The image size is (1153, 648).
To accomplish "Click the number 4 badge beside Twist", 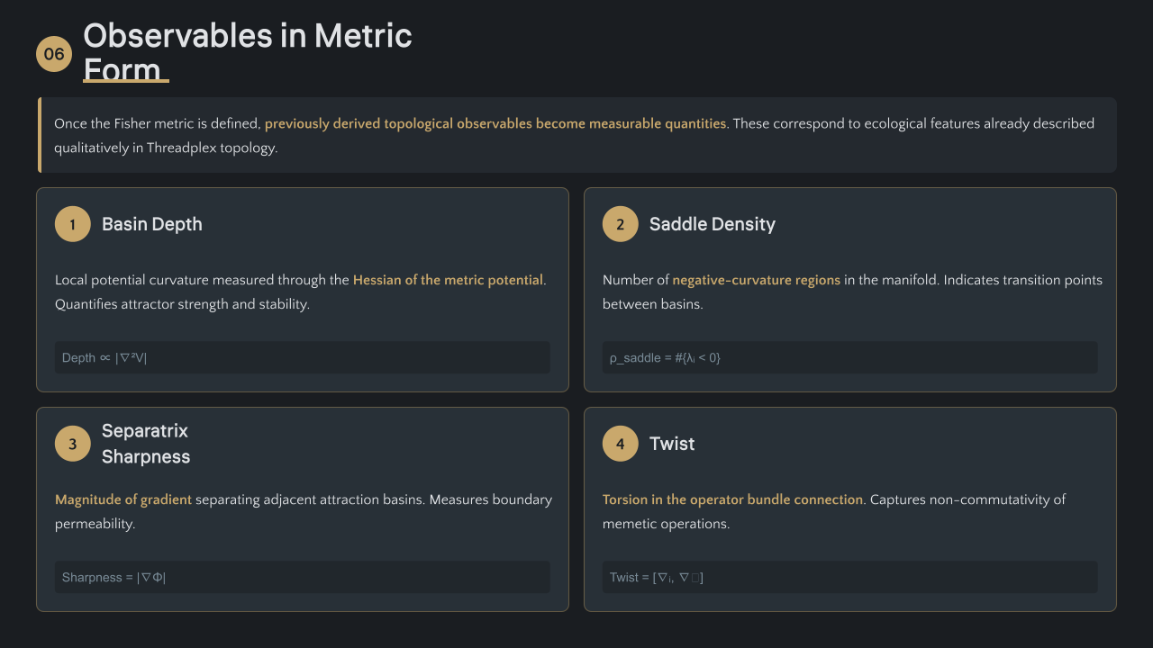I will (620, 444).
